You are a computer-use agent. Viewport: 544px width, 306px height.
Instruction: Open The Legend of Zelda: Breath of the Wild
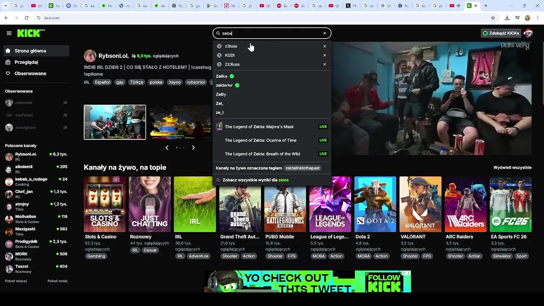point(272,154)
